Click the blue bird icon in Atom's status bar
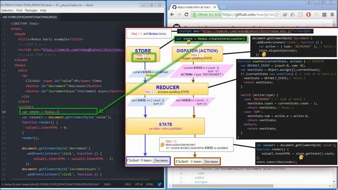 pyautogui.click(x=159, y=184)
